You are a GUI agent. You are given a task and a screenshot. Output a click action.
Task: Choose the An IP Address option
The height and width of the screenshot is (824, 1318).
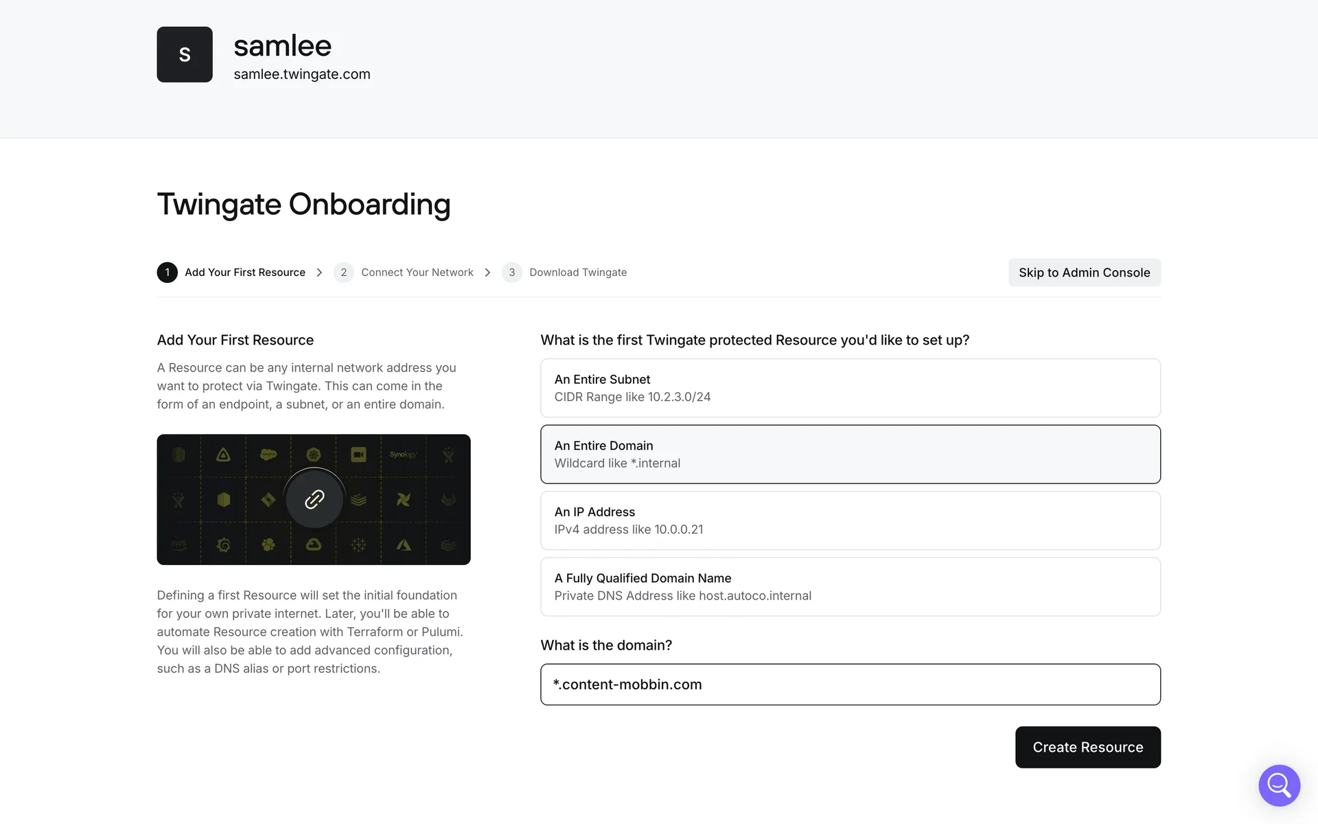click(x=850, y=520)
